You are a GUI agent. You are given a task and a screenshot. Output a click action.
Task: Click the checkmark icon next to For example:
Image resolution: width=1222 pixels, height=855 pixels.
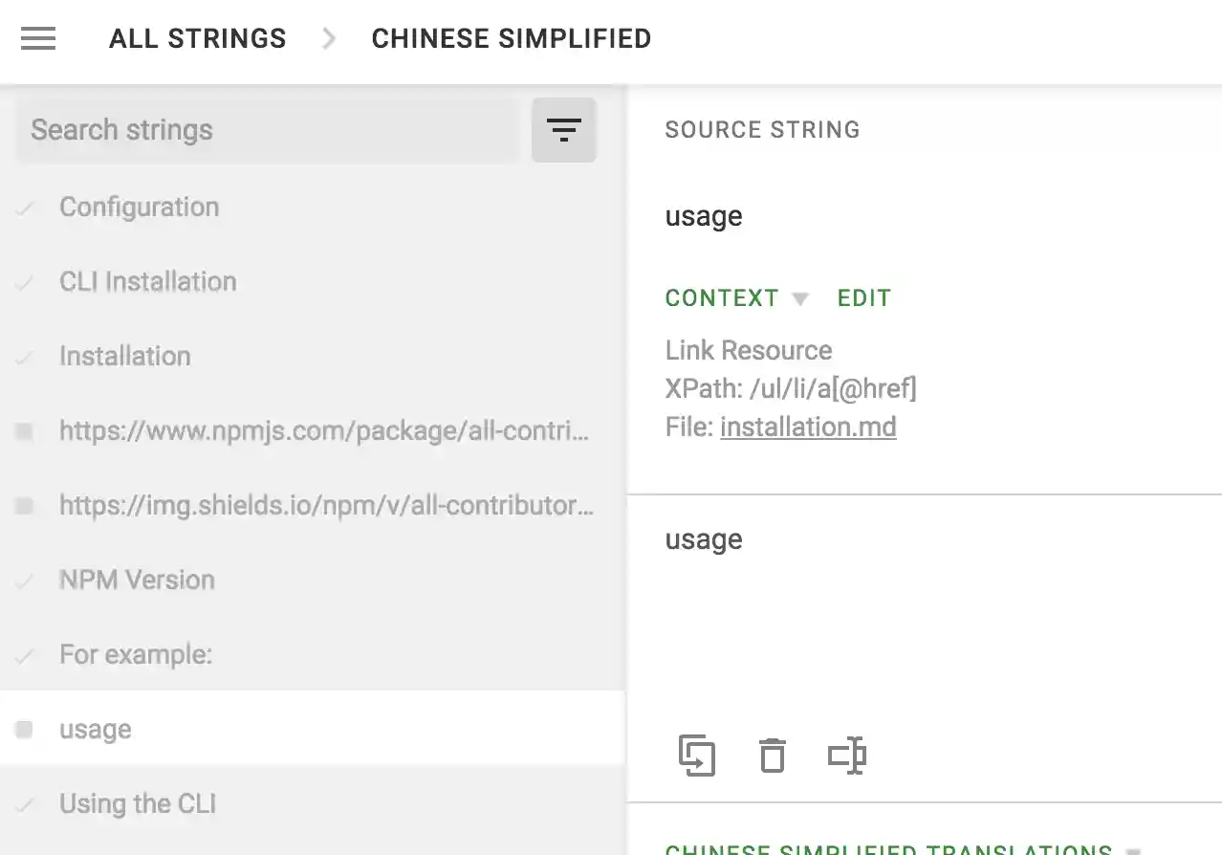point(24,654)
